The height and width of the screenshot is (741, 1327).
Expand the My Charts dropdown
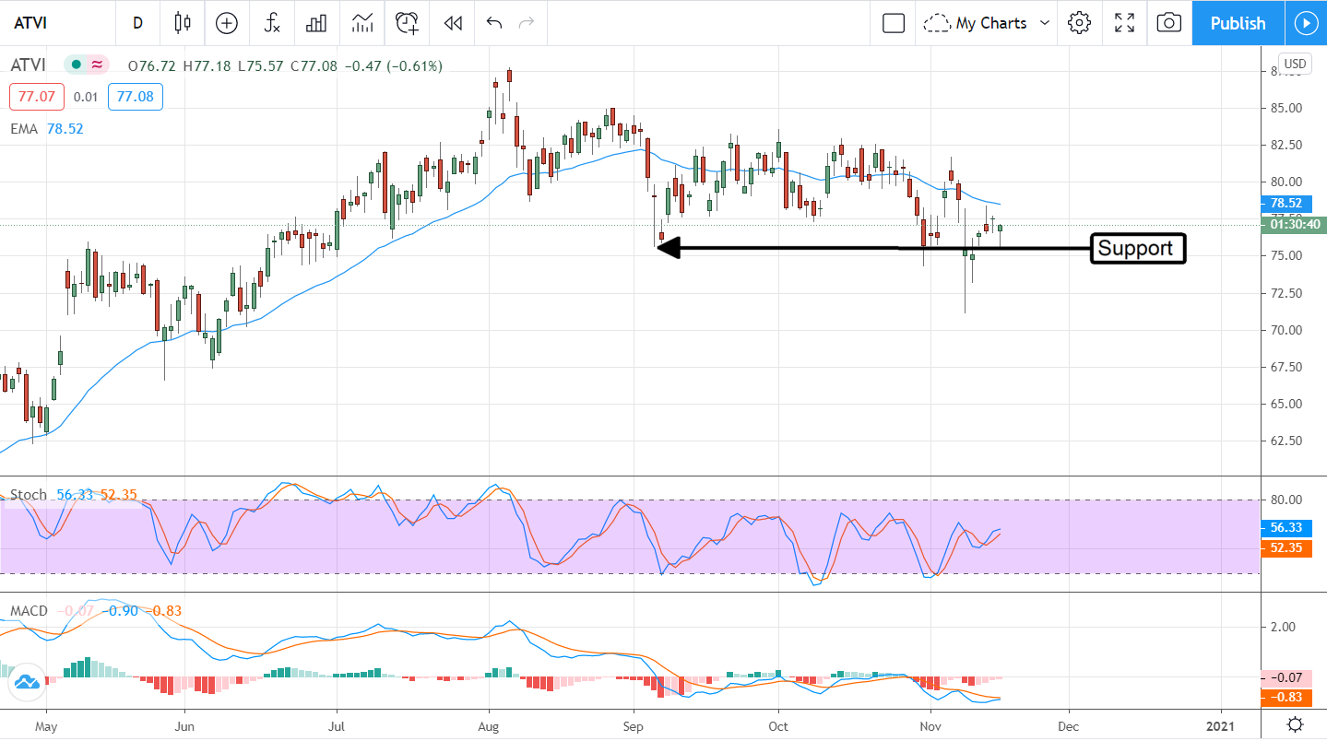coord(988,23)
